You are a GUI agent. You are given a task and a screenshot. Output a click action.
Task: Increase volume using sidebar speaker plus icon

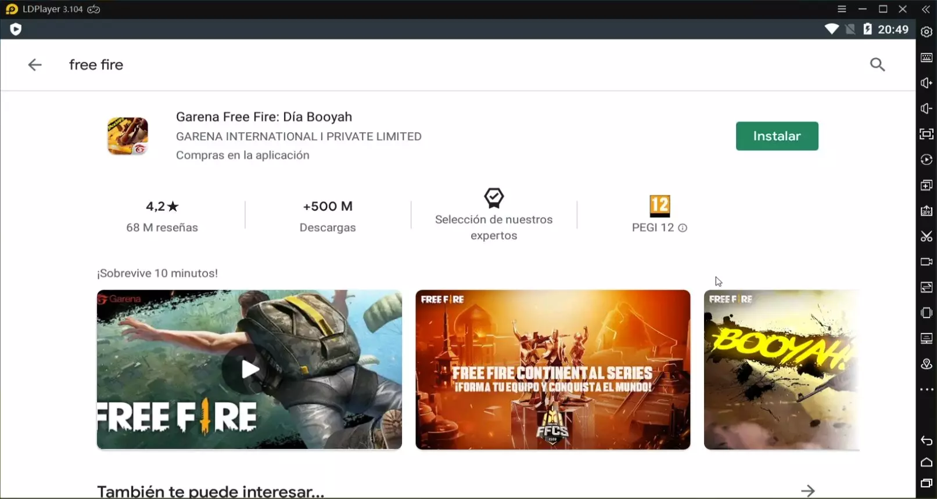[927, 84]
